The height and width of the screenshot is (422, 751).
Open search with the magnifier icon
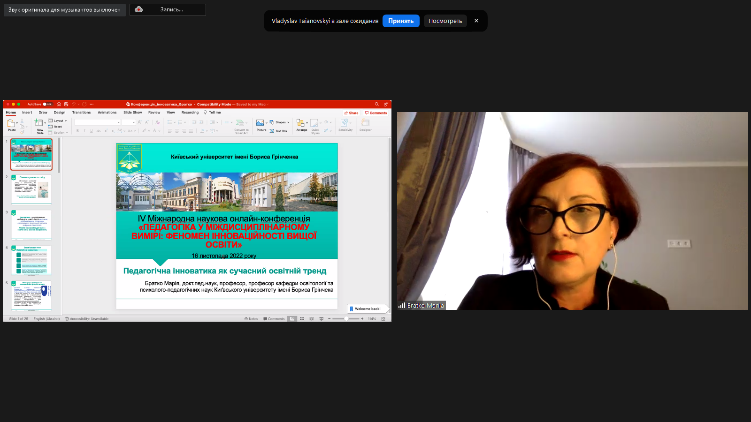(x=376, y=104)
